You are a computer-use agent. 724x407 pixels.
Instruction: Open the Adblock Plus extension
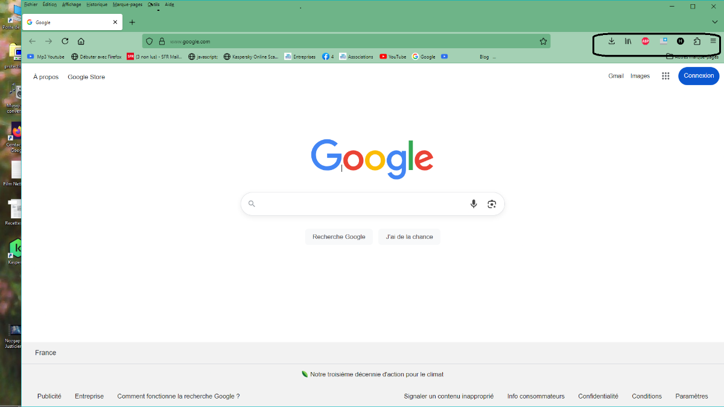(x=646, y=41)
